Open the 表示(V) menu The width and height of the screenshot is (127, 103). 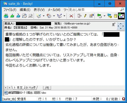39,10
